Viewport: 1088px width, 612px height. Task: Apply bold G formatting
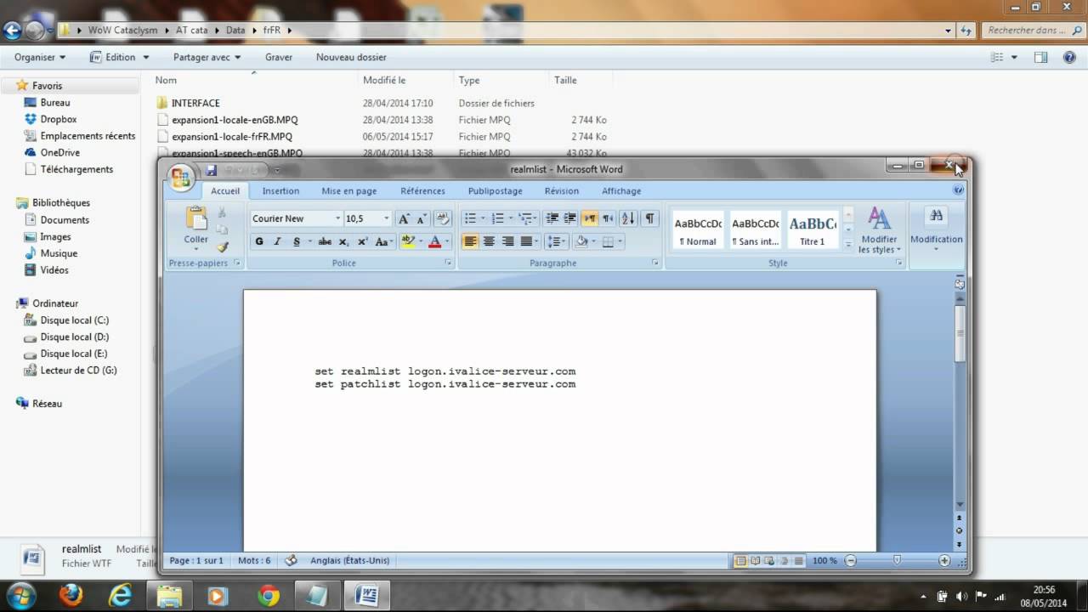tap(259, 241)
